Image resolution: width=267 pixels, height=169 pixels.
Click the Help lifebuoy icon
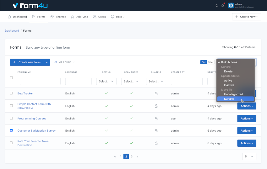pyautogui.click(x=112, y=17)
